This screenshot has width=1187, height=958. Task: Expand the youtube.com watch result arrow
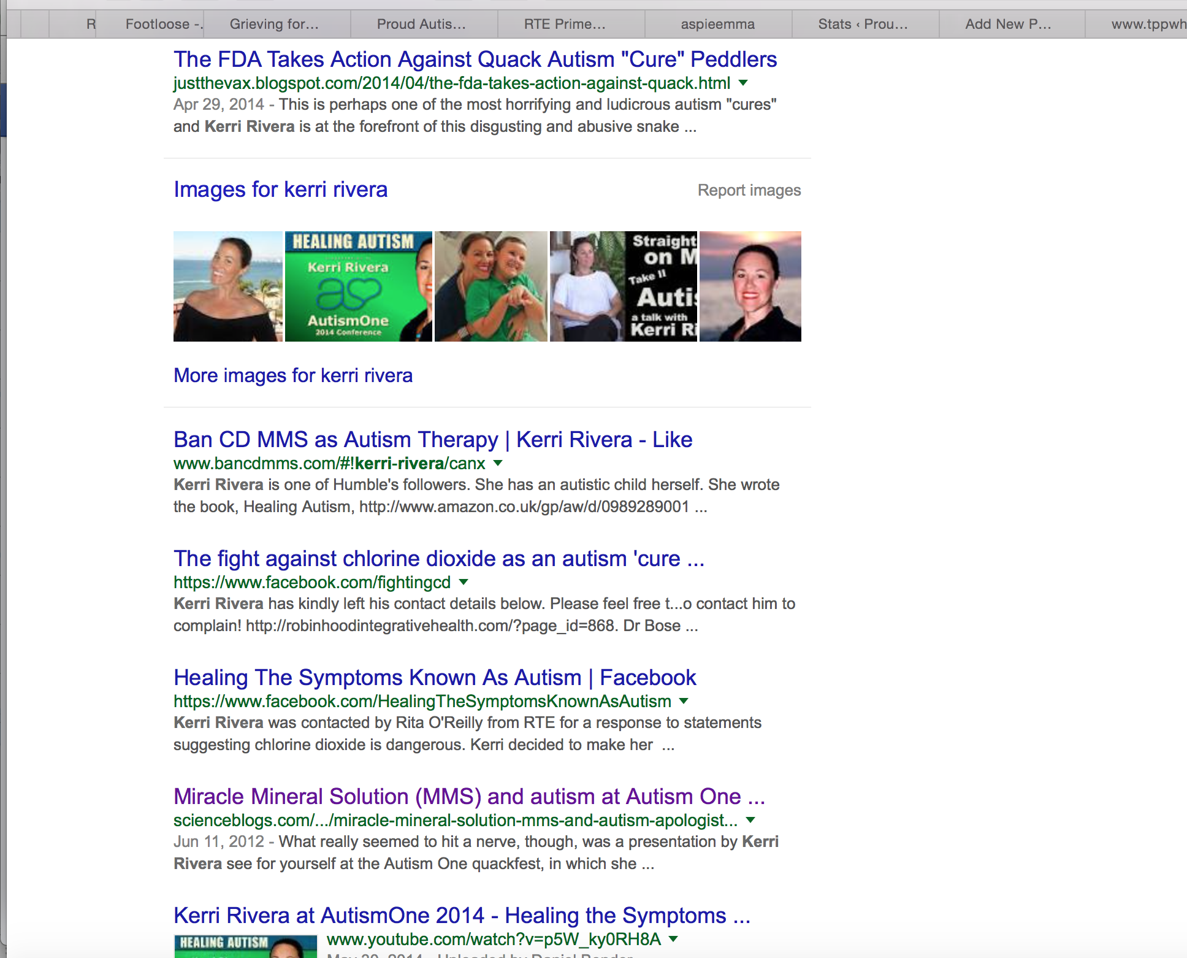(x=673, y=939)
